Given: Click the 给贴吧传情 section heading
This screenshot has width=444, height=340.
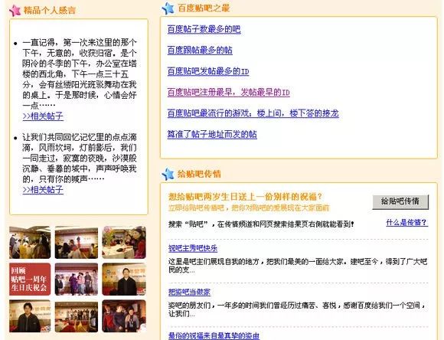Looking at the screenshot, I should pyautogui.click(x=199, y=174).
